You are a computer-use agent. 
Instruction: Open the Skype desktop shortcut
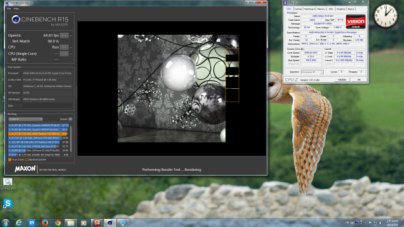[8, 205]
